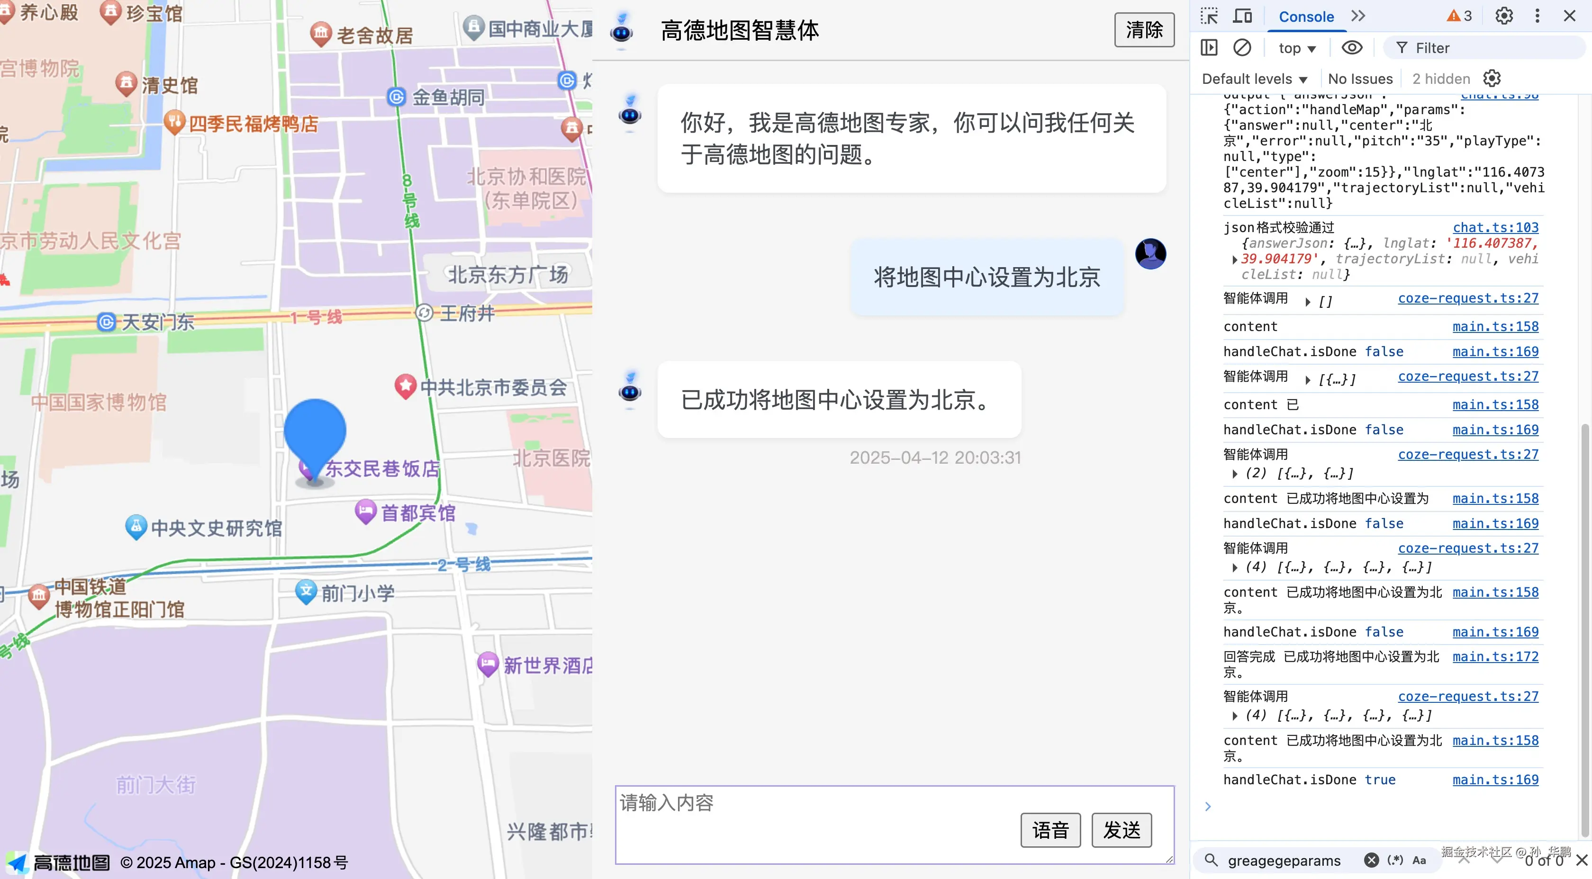This screenshot has width=1592, height=879.
Task: Switch to the Console tab
Action: [1306, 17]
